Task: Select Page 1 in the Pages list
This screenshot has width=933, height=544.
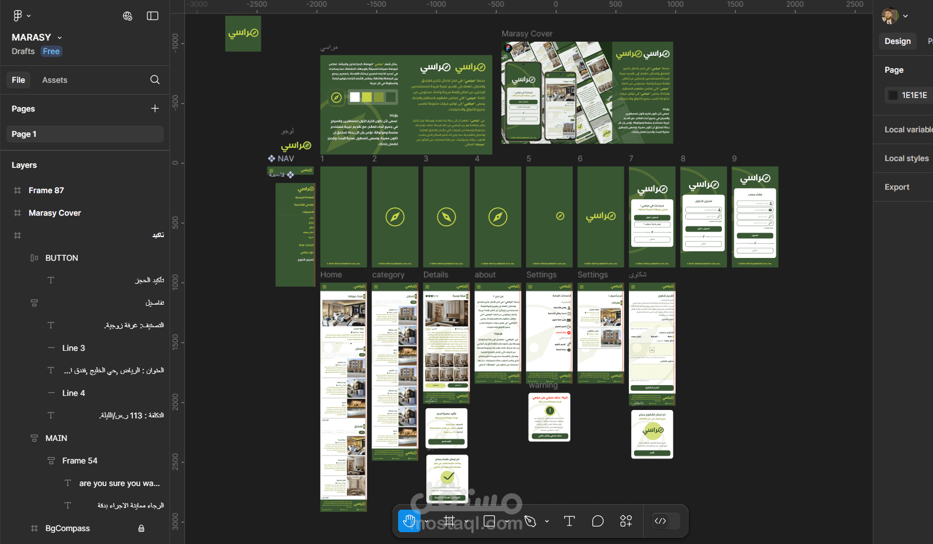Action: 84,134
